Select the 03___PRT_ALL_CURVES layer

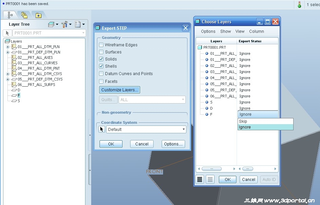pyautogui.click(x=38, y=63)
